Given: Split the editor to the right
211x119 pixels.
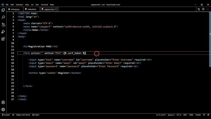Looking at the screenshot, I should tap(203, 9).
